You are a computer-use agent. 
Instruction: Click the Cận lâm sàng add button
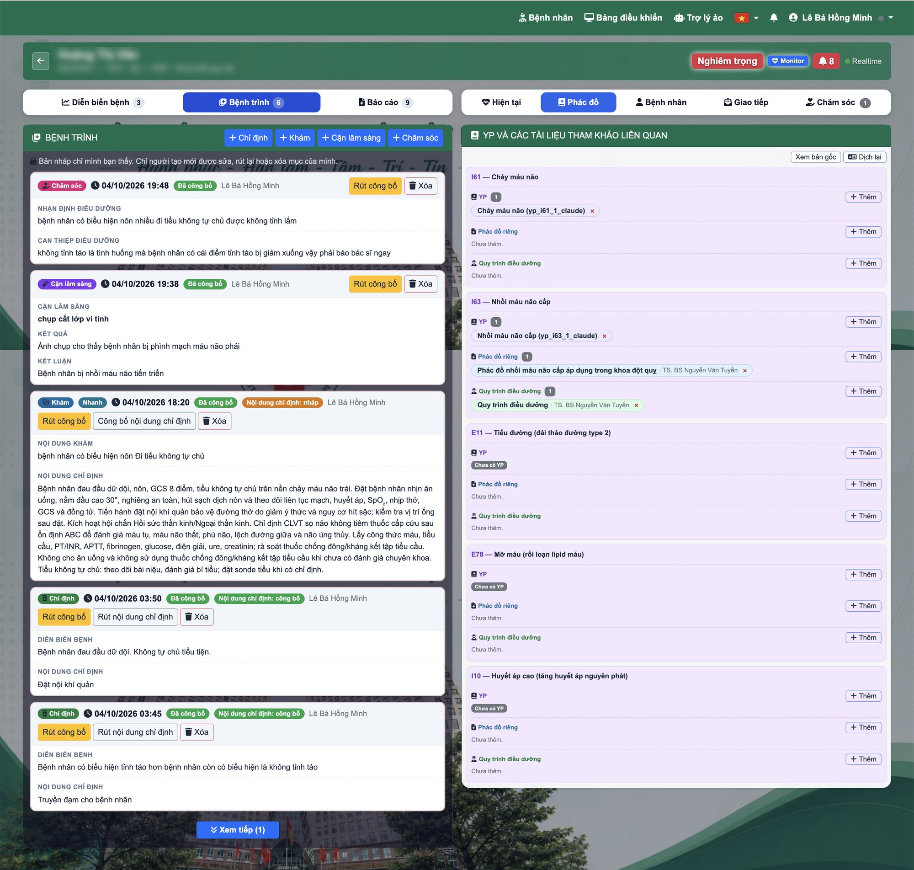tap(351, 138)
